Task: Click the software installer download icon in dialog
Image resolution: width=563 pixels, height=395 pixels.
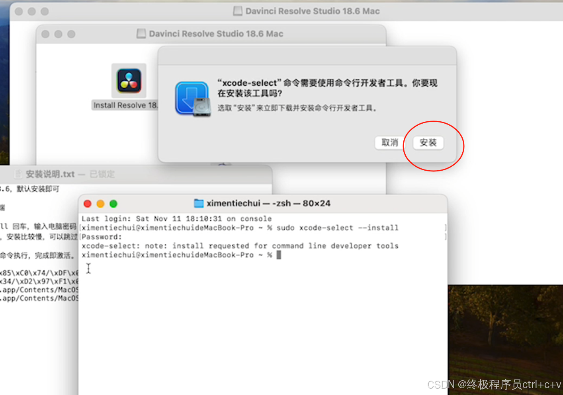Action: coord(193,99)
